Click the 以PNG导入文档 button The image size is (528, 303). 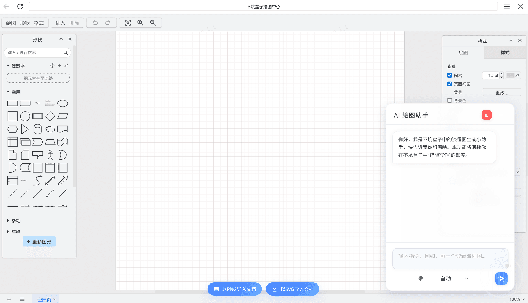point(235,289)
